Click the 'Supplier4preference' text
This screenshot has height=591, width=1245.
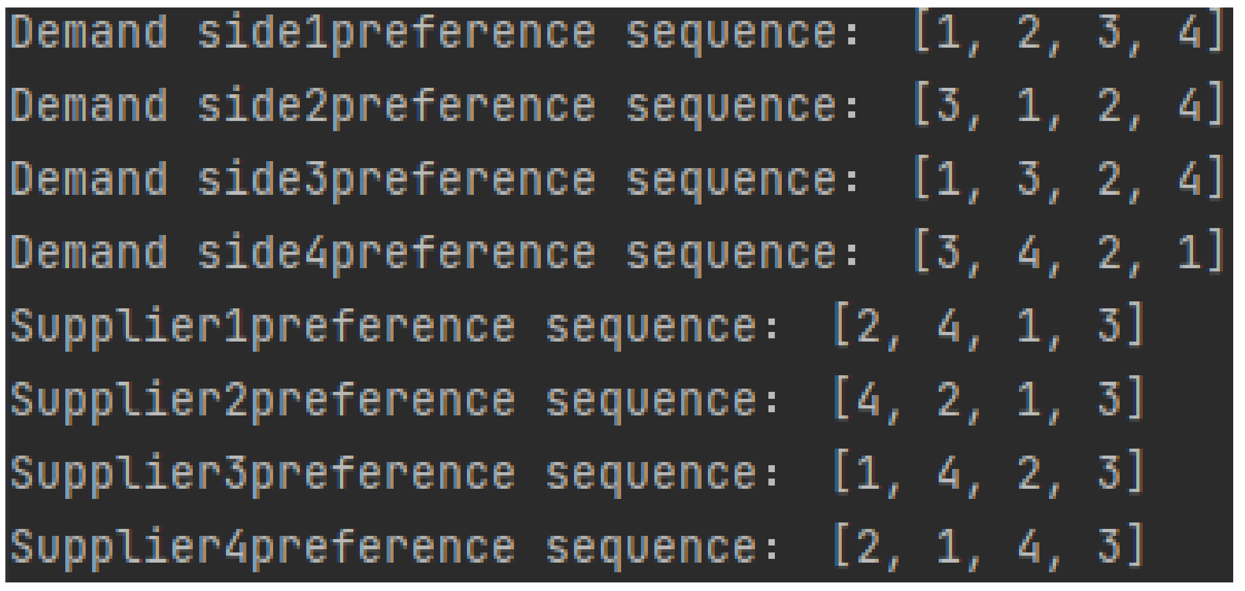point(262,547)
